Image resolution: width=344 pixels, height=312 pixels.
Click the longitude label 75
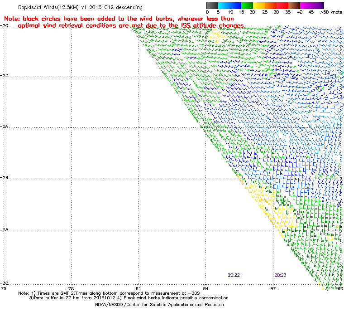point(4,288)
